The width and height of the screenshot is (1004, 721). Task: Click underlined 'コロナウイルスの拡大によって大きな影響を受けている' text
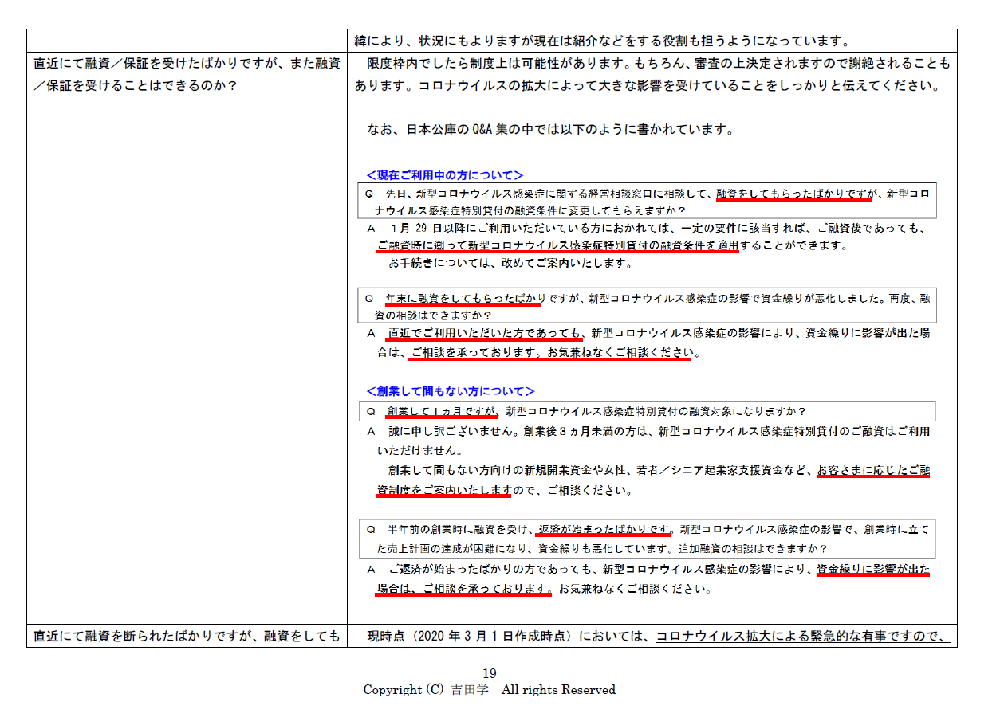(x=578, y=86)
